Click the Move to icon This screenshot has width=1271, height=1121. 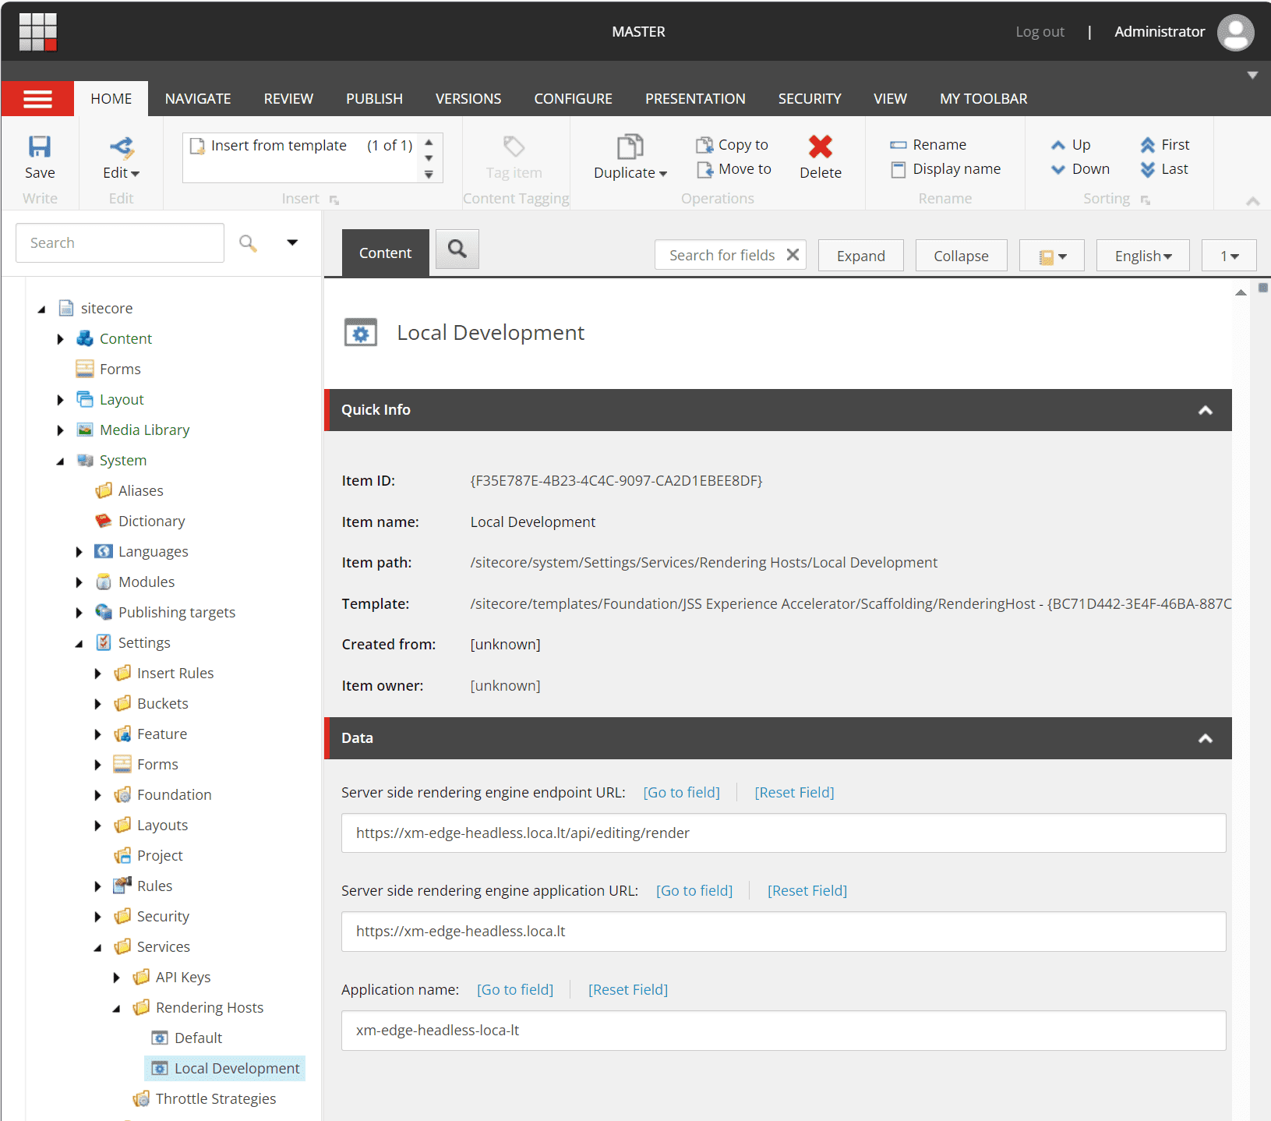pyautogui.click(x=704, y=169)
